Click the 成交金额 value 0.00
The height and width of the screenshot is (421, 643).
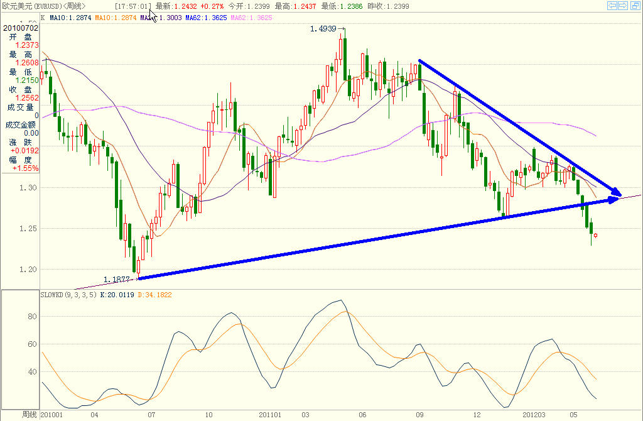[31, 133]
